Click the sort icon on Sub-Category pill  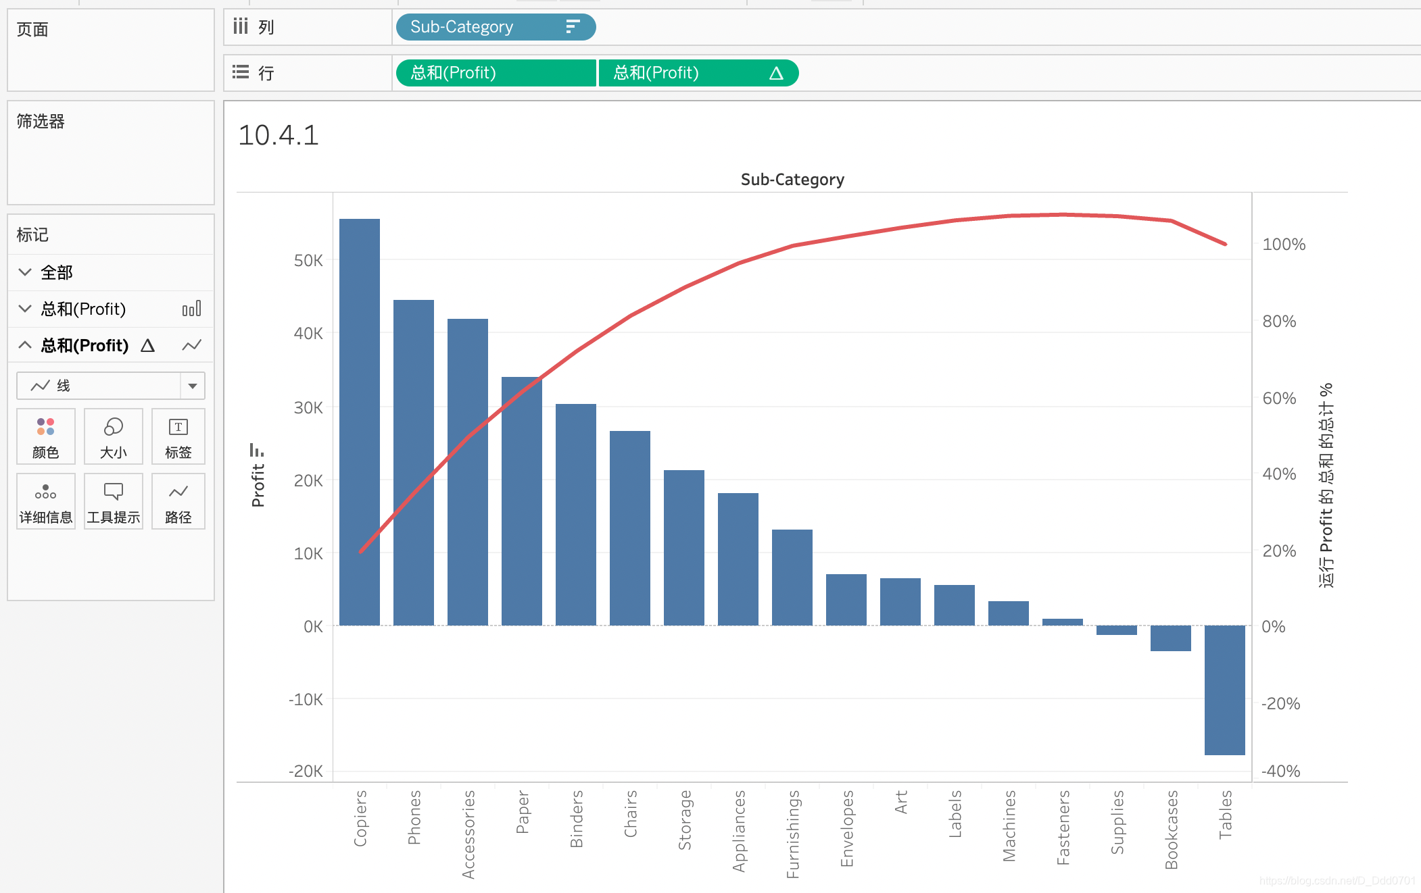click(573, 27)
